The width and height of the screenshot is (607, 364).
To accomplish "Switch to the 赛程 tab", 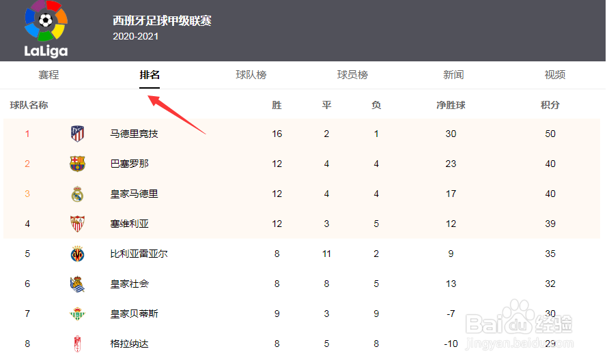I will (x=48, y=74).
